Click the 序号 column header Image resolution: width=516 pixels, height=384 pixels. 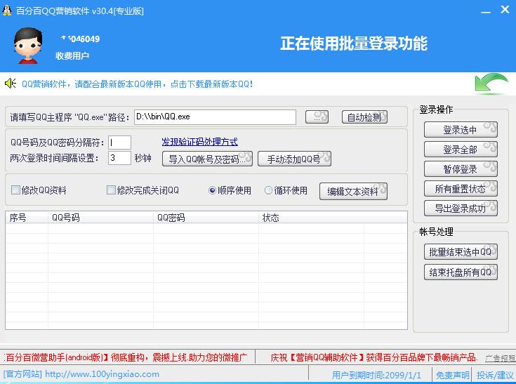27,218
